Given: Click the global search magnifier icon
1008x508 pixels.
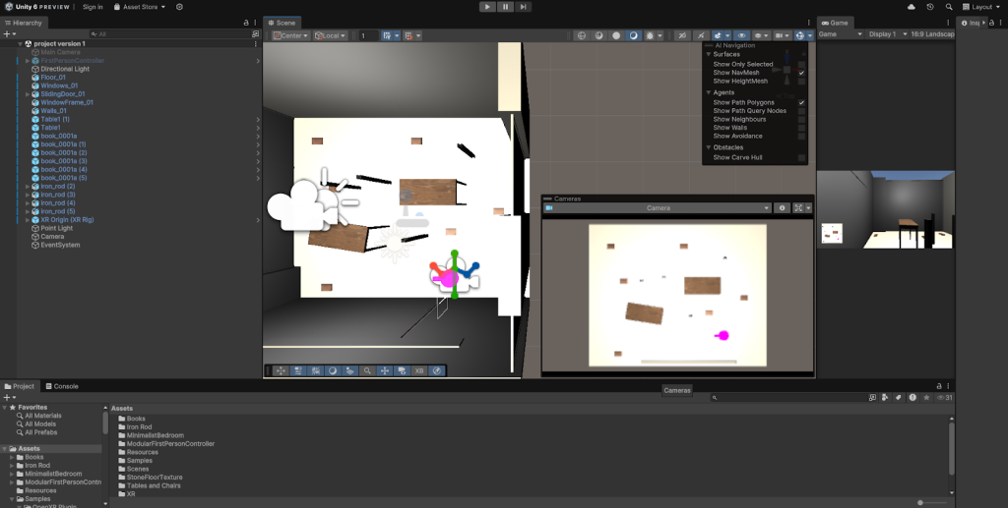Looking at the screenshot, I should (x=948, y=7).
